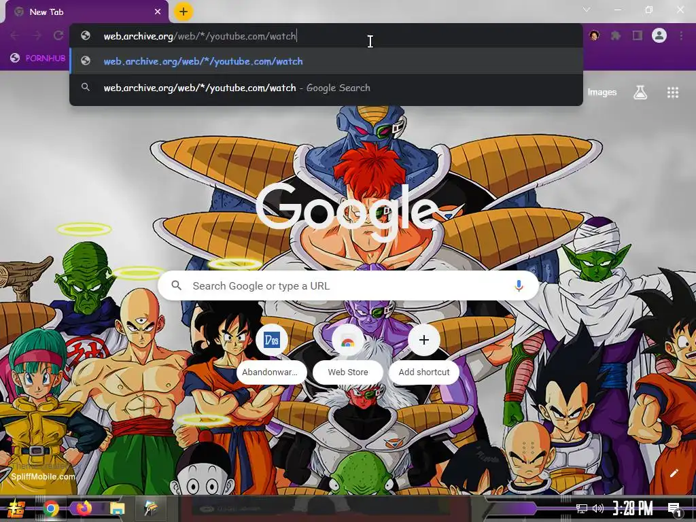This screenshot has width=696, height=522.
Task: Open Chrome's three-dot menu
Action: 681,35
